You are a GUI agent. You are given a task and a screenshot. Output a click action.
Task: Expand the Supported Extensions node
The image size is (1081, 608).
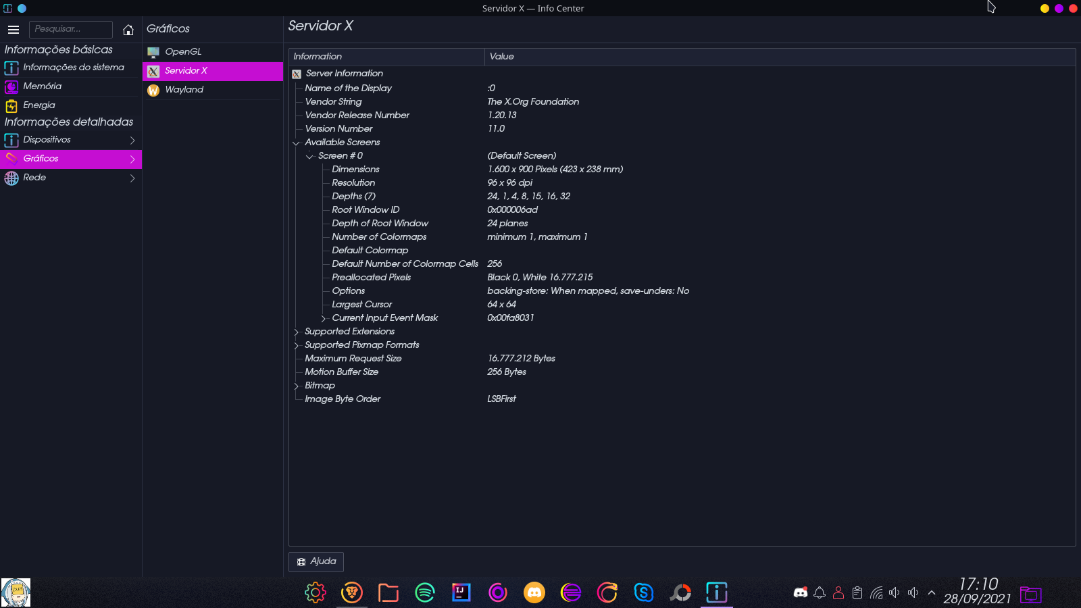296,332
